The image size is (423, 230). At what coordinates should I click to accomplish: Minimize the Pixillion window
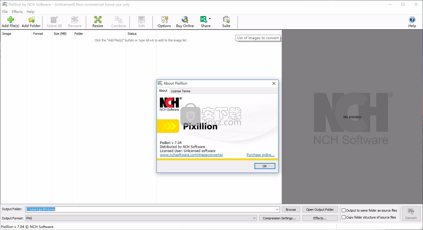[x=390, y=4]
